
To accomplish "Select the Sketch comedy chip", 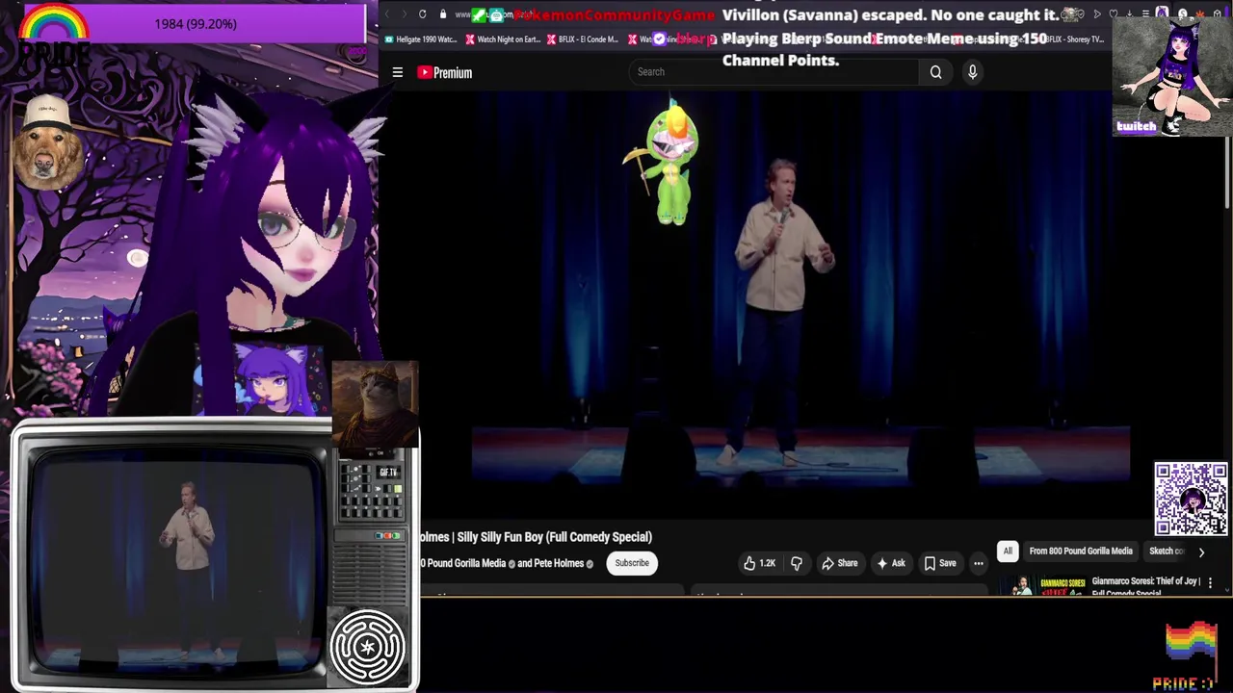I will click(x=1167, y=551).
